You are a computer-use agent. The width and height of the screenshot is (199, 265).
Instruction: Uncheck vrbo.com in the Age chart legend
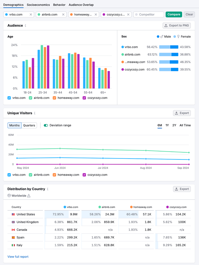[x=9, y=98]
